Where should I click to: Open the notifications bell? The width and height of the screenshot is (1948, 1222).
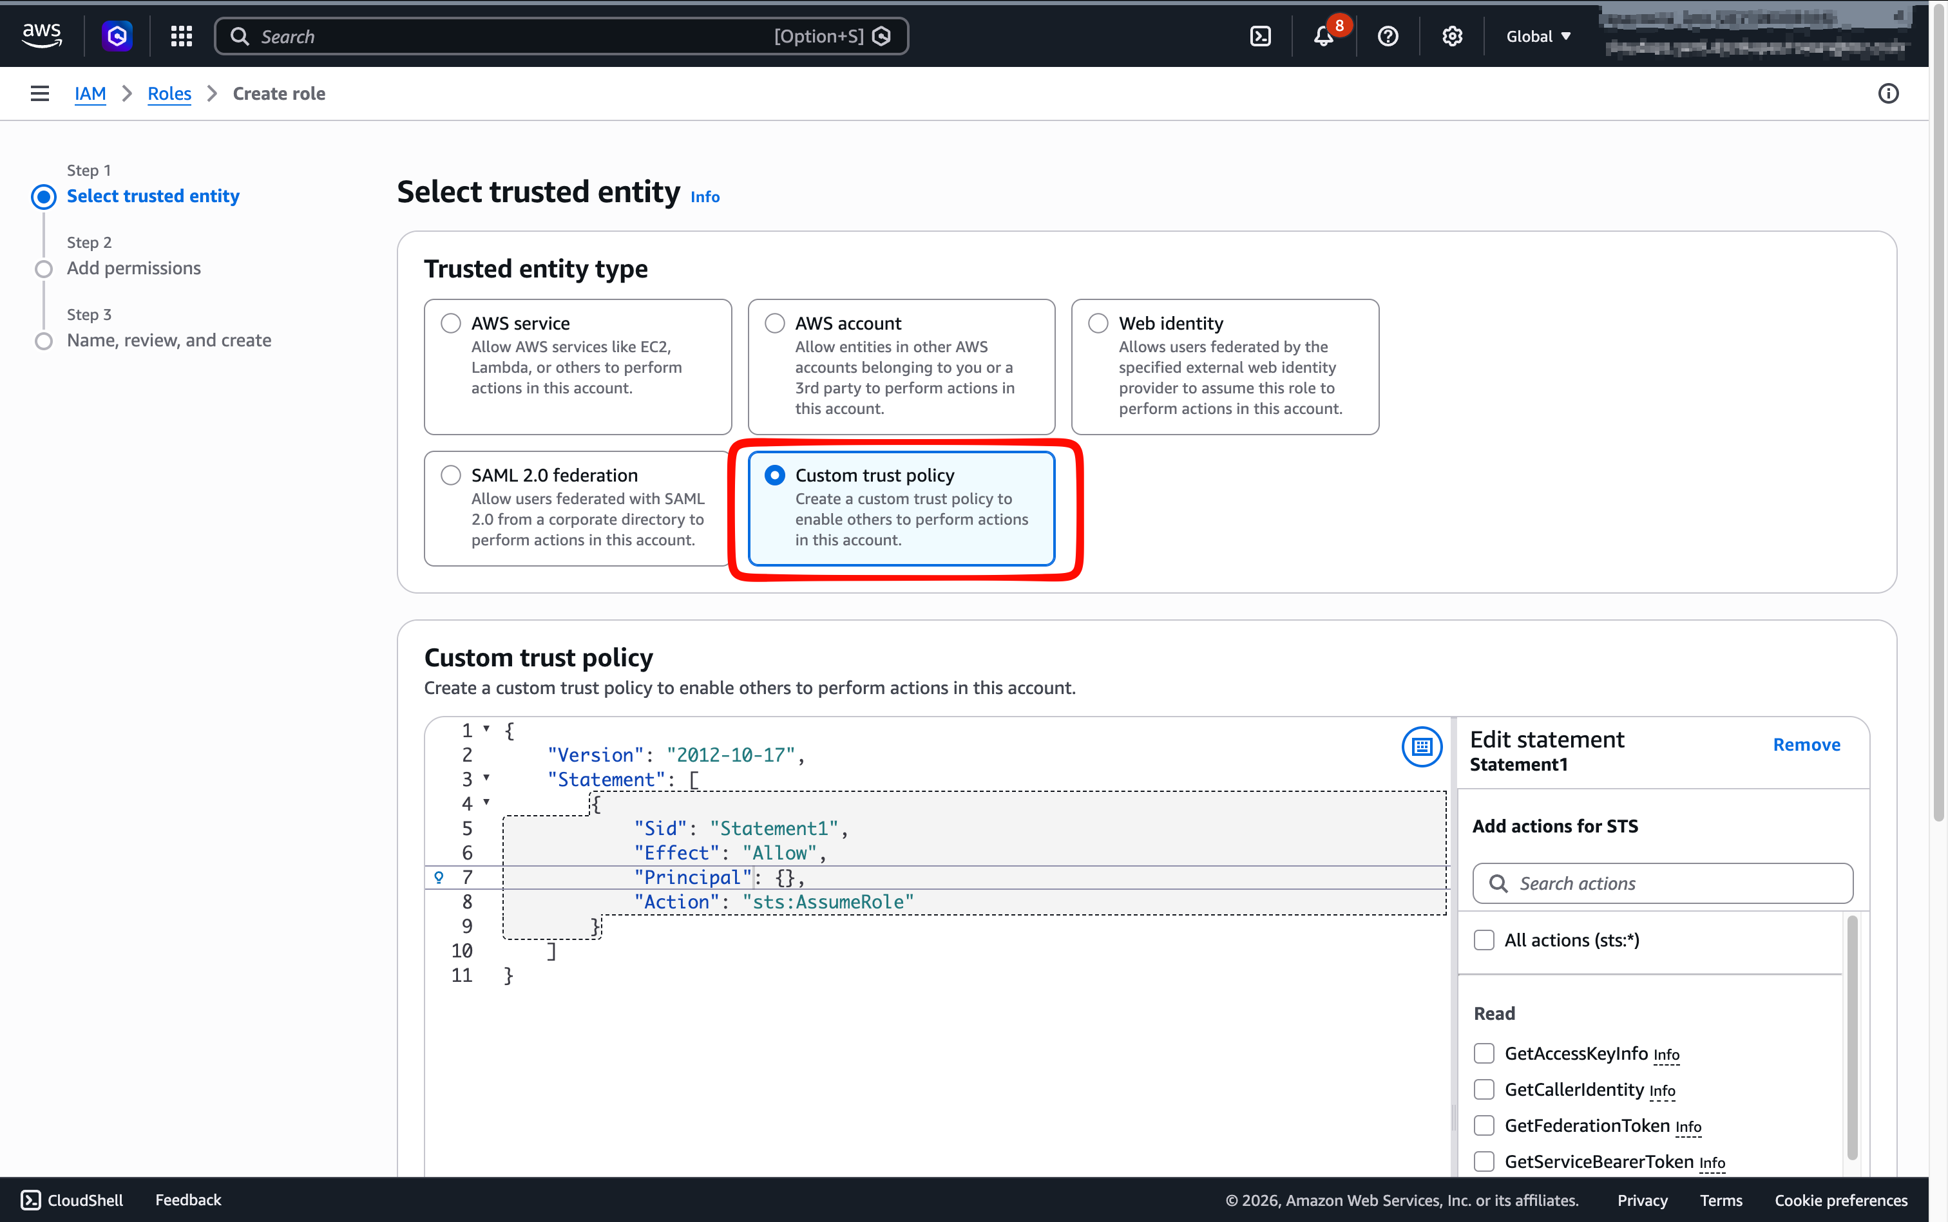point(1324,36)
